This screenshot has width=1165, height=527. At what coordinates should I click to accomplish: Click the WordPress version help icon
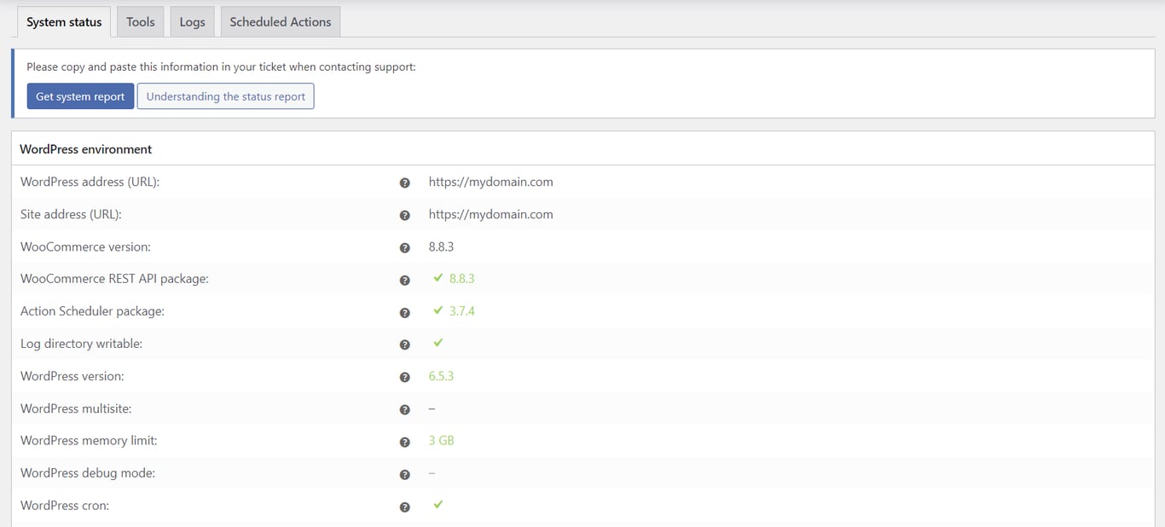click(404, 377)
